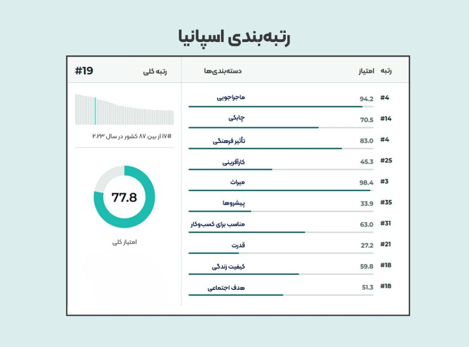Image resolution: width=469 pixels, height=347 pixels.
Task: Click the دسته‌بندی‌ها column header
Action: coord(223,71)
